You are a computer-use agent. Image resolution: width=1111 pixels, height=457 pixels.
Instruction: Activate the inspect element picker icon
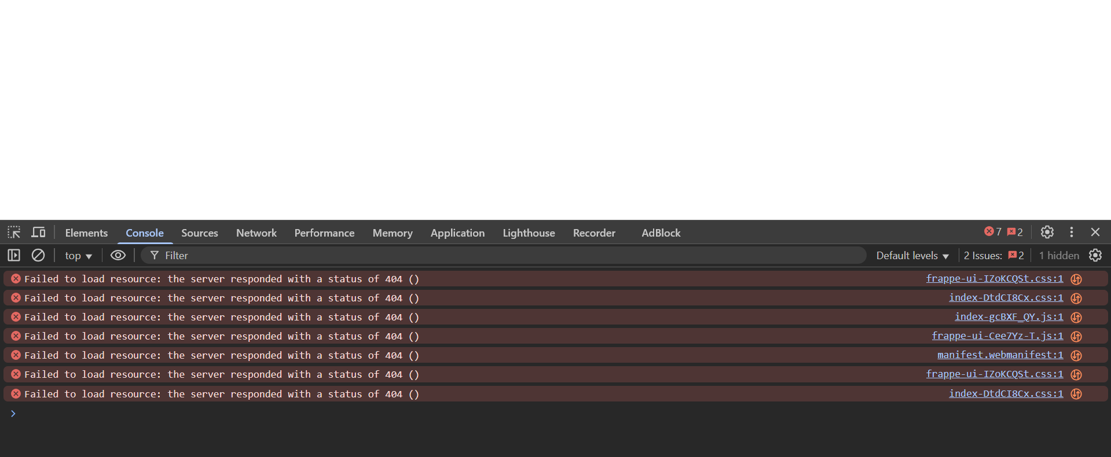14,233
